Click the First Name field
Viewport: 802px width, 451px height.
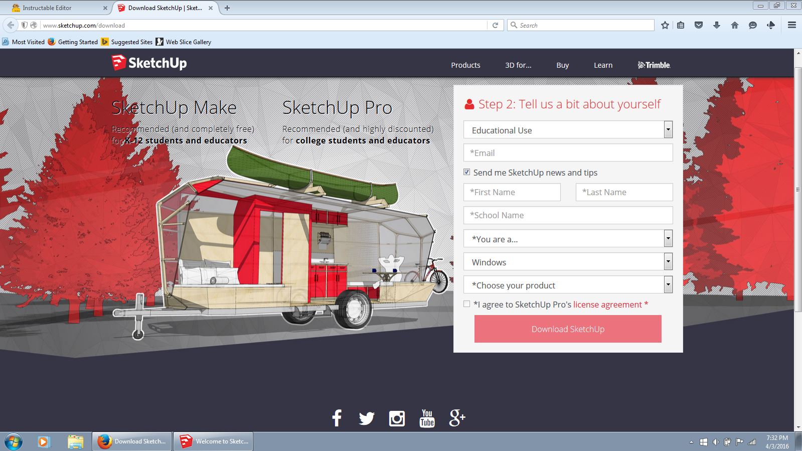tap(512, 192)
